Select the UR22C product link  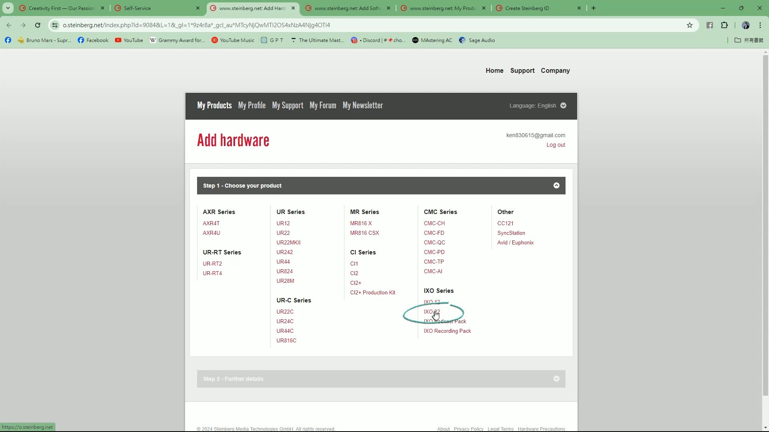[x=285, y=312]
